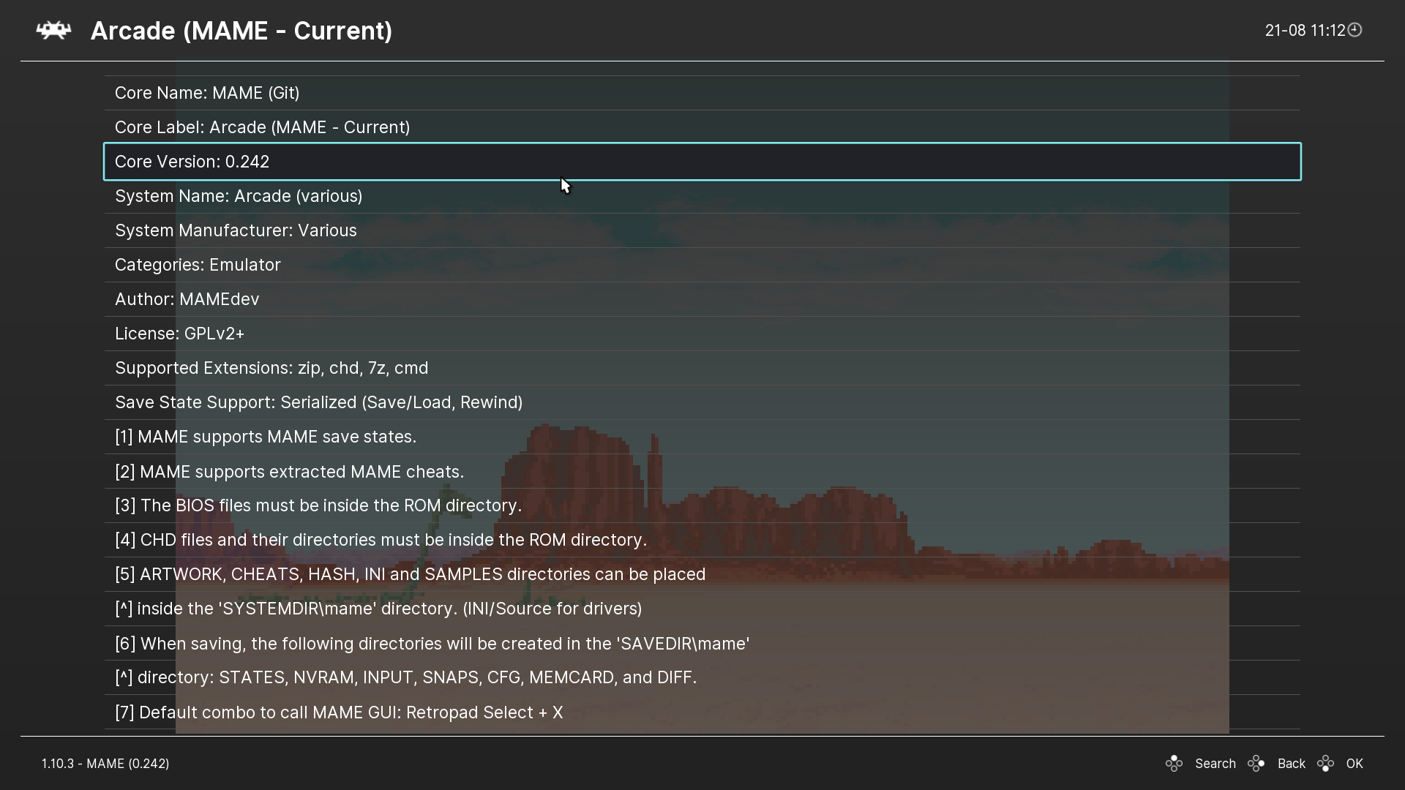The image size is (1405, 790).
Task: Select row 'directory: STATES, NVRAM, INPUT, SNAPS'
Action: click(x=702, y=677)
